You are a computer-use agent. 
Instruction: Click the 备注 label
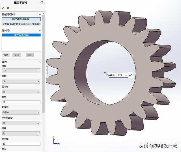point(4,149)
